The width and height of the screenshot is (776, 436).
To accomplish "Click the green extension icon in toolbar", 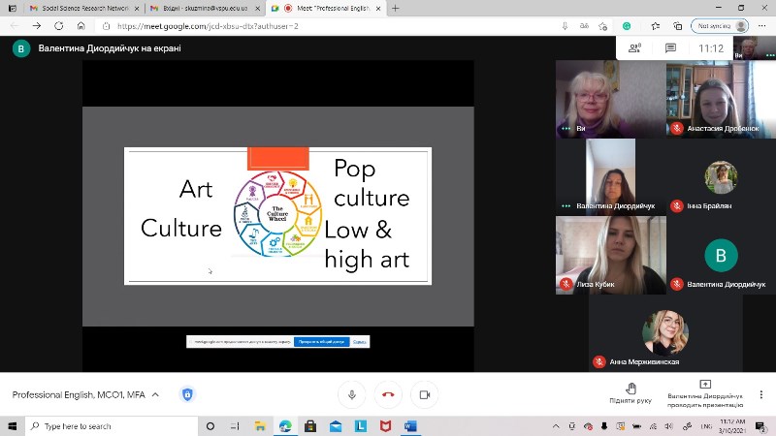I will click(x=627, y=26).
